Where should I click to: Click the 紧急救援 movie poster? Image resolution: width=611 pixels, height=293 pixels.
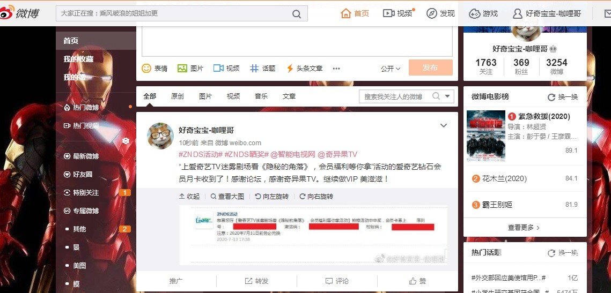coord(486,136)
